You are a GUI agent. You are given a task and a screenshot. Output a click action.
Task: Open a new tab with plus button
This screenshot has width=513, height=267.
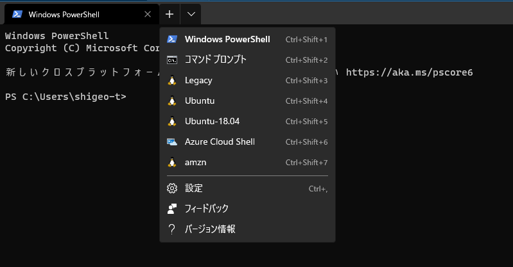click(170, 14)
